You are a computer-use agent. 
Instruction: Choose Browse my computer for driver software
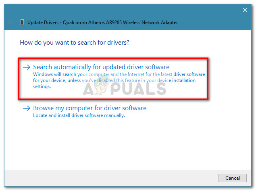[89, 108]
